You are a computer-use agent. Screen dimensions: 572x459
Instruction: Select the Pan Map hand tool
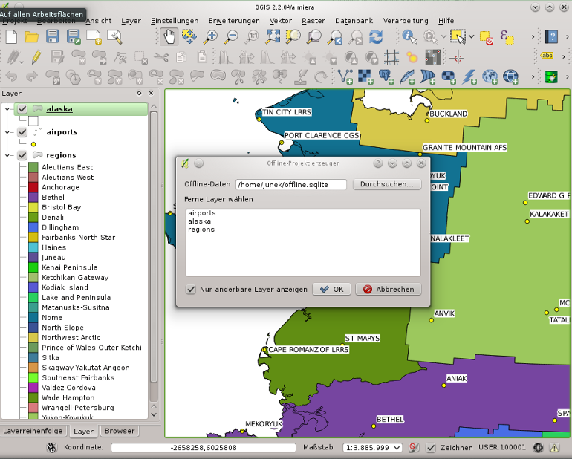tap(169, 37)
